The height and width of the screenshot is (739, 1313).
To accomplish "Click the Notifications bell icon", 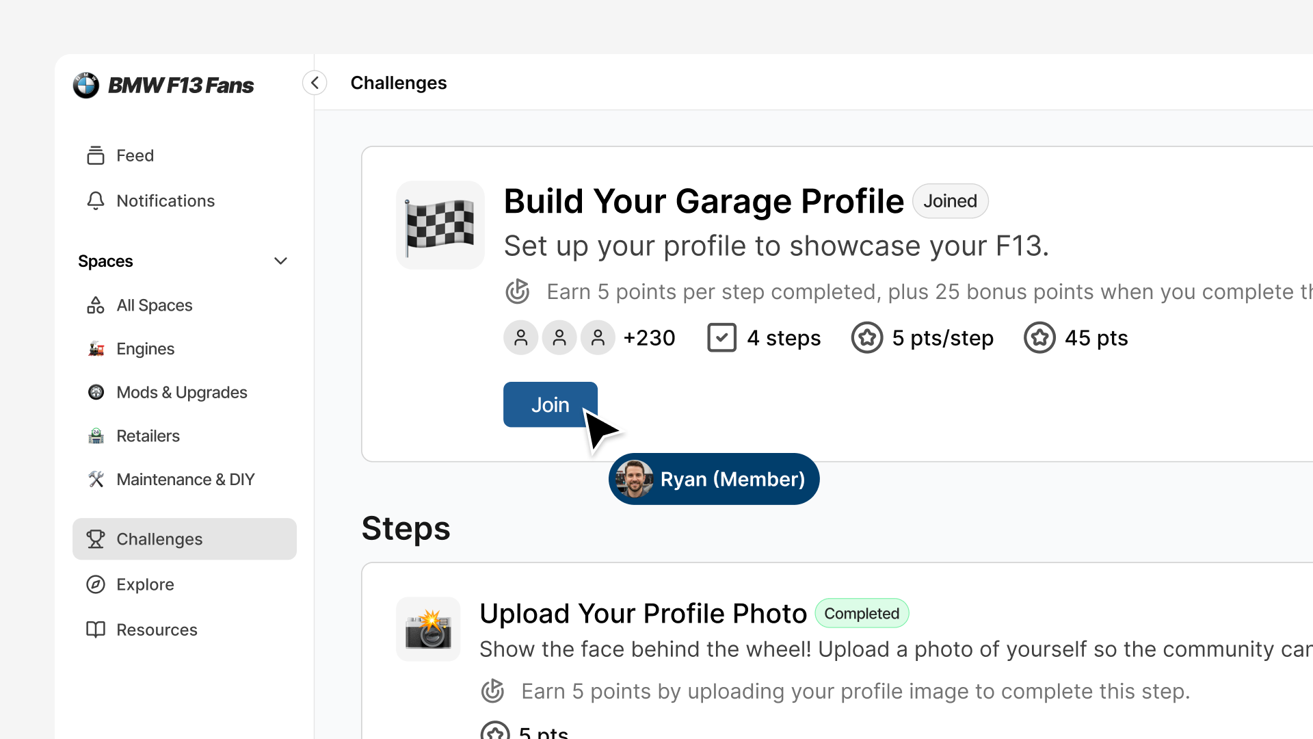I will click(96, 200).
